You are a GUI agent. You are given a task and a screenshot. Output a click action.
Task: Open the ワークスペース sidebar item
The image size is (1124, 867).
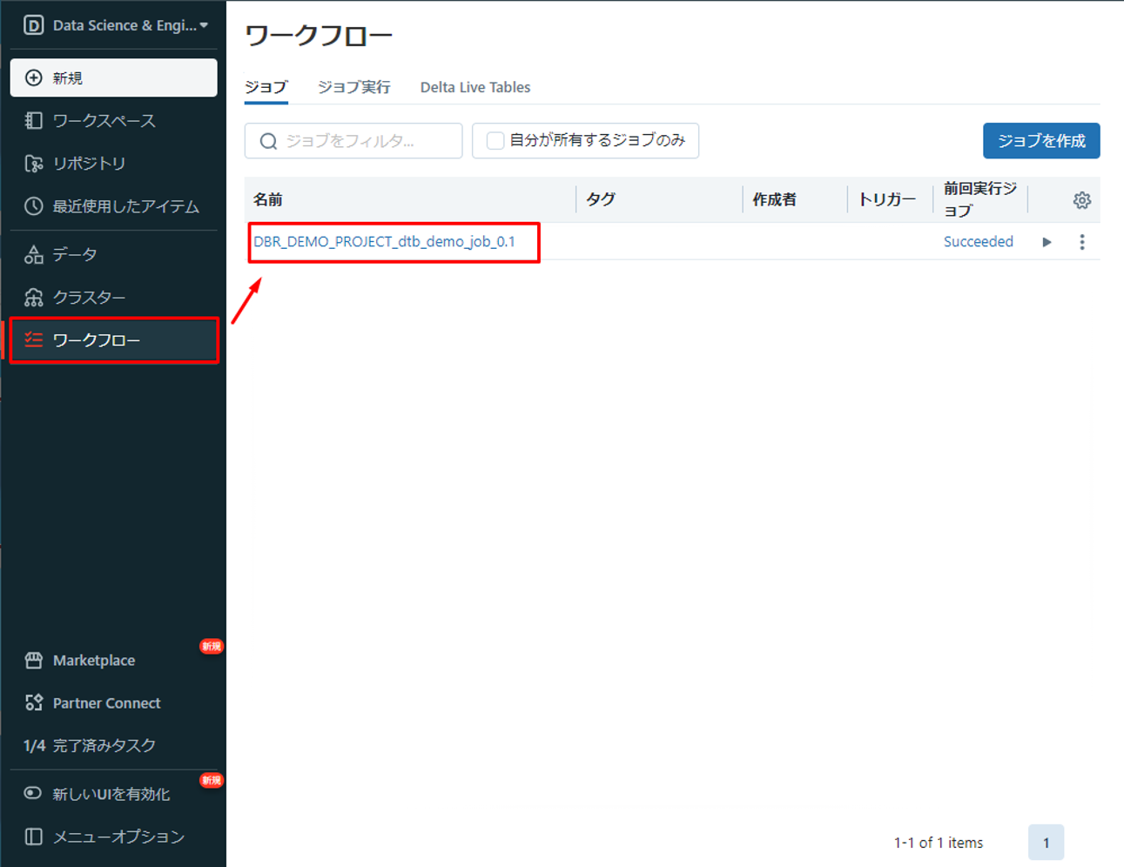tap(113, 121)
